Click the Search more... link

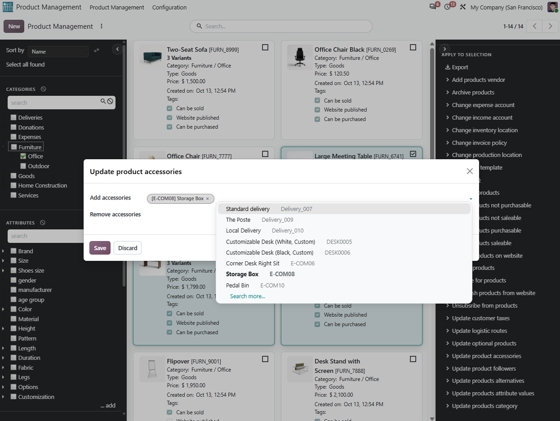tap(247, 296)
